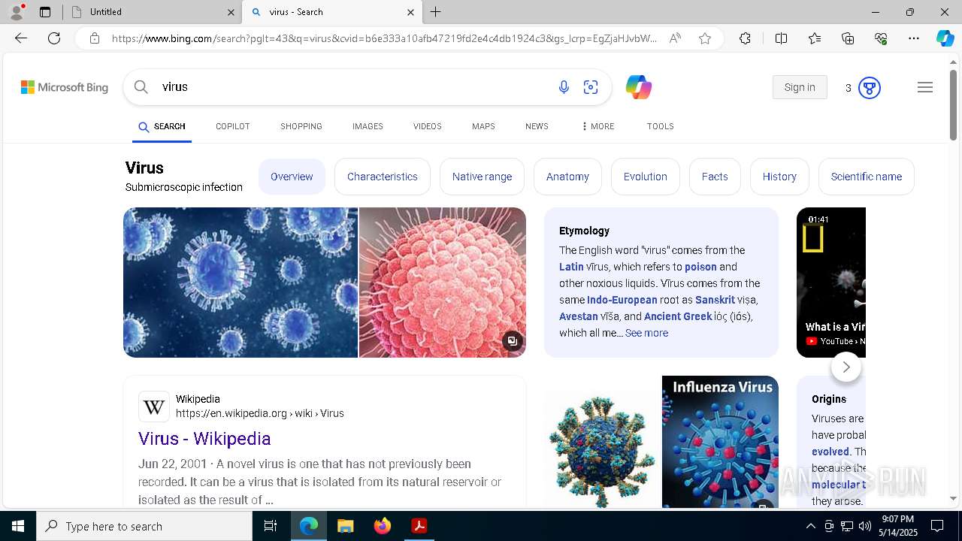The image size is (962, 541).
Task: Select the Evolution chip
Action: (x=645, y=177)
